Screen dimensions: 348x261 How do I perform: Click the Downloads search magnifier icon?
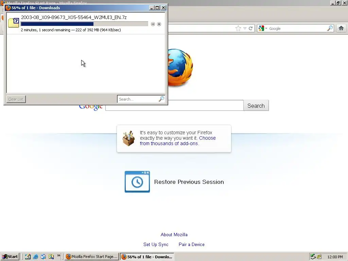coord(161,99)
